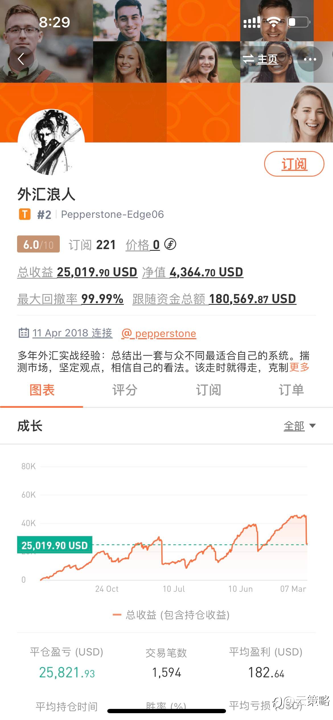Tap the 主页 switch button
This screenshot has width=333, height=720.
pyautogui.click(x=260, y=59)
